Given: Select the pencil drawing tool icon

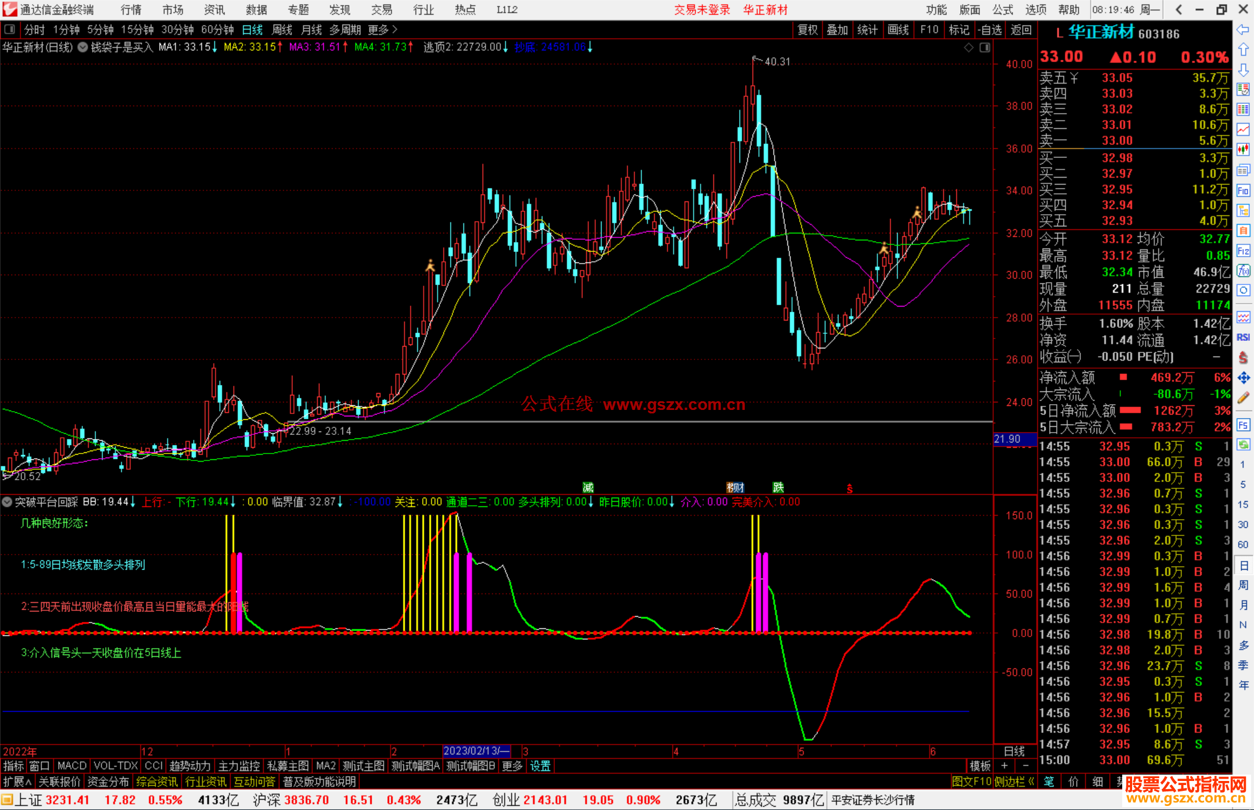Looking at the screenshot, I should [1243, 398].
